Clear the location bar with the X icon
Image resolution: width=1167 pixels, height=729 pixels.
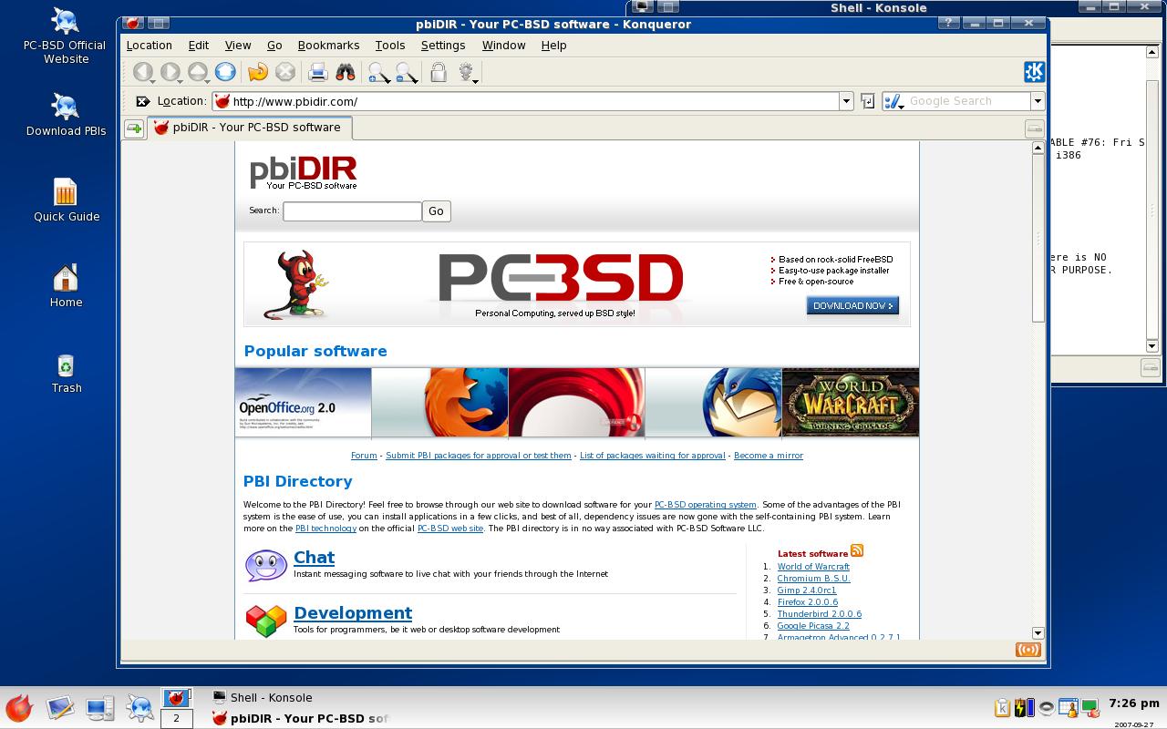click(x=142, y=101)
